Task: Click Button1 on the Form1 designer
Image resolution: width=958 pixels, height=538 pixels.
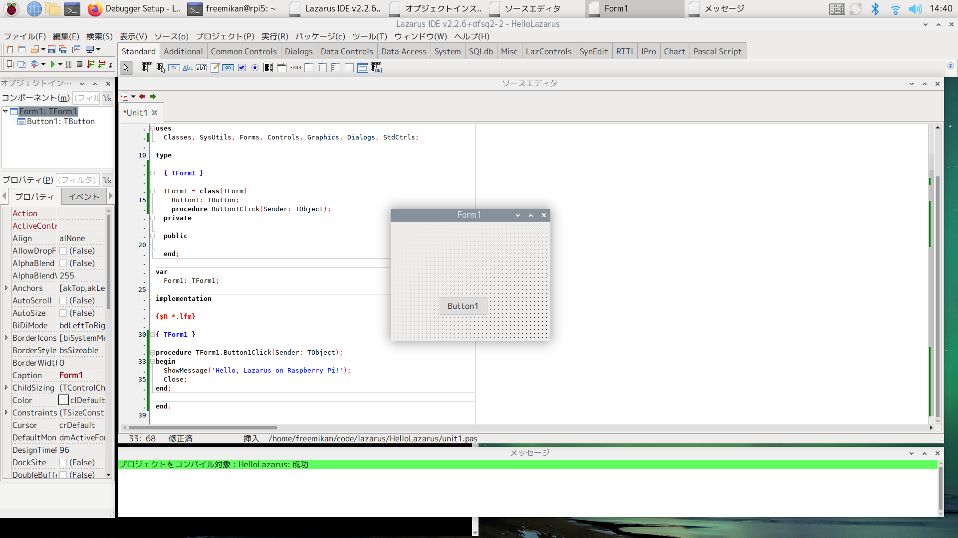Action: point(463,306)
